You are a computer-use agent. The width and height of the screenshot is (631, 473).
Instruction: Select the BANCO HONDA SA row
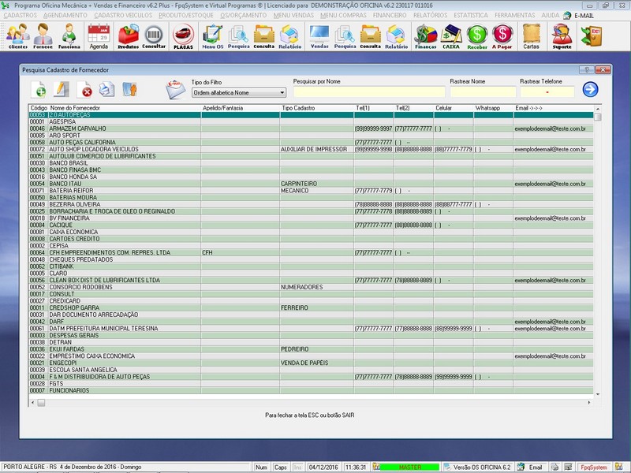(x=311, y=177)
